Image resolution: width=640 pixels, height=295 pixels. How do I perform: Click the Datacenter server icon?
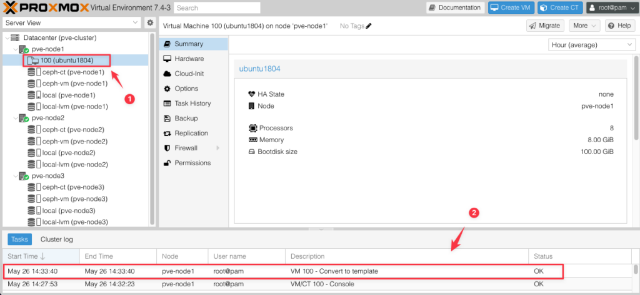tap(15, 38)
